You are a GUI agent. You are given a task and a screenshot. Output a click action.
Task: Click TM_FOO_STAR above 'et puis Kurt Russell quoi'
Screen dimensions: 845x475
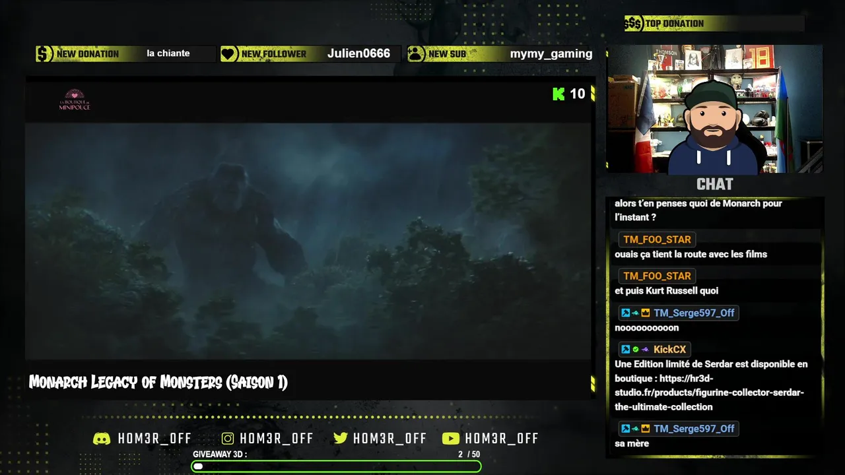tap(657, 276)
